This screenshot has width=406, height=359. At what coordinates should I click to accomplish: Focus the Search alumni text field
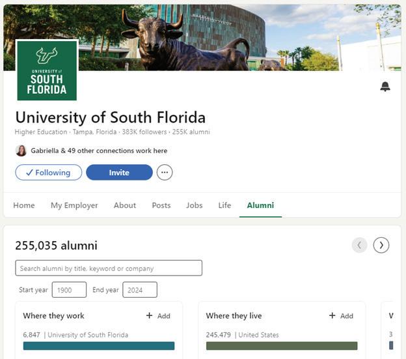pyautogui.click(x=109, y=268)
